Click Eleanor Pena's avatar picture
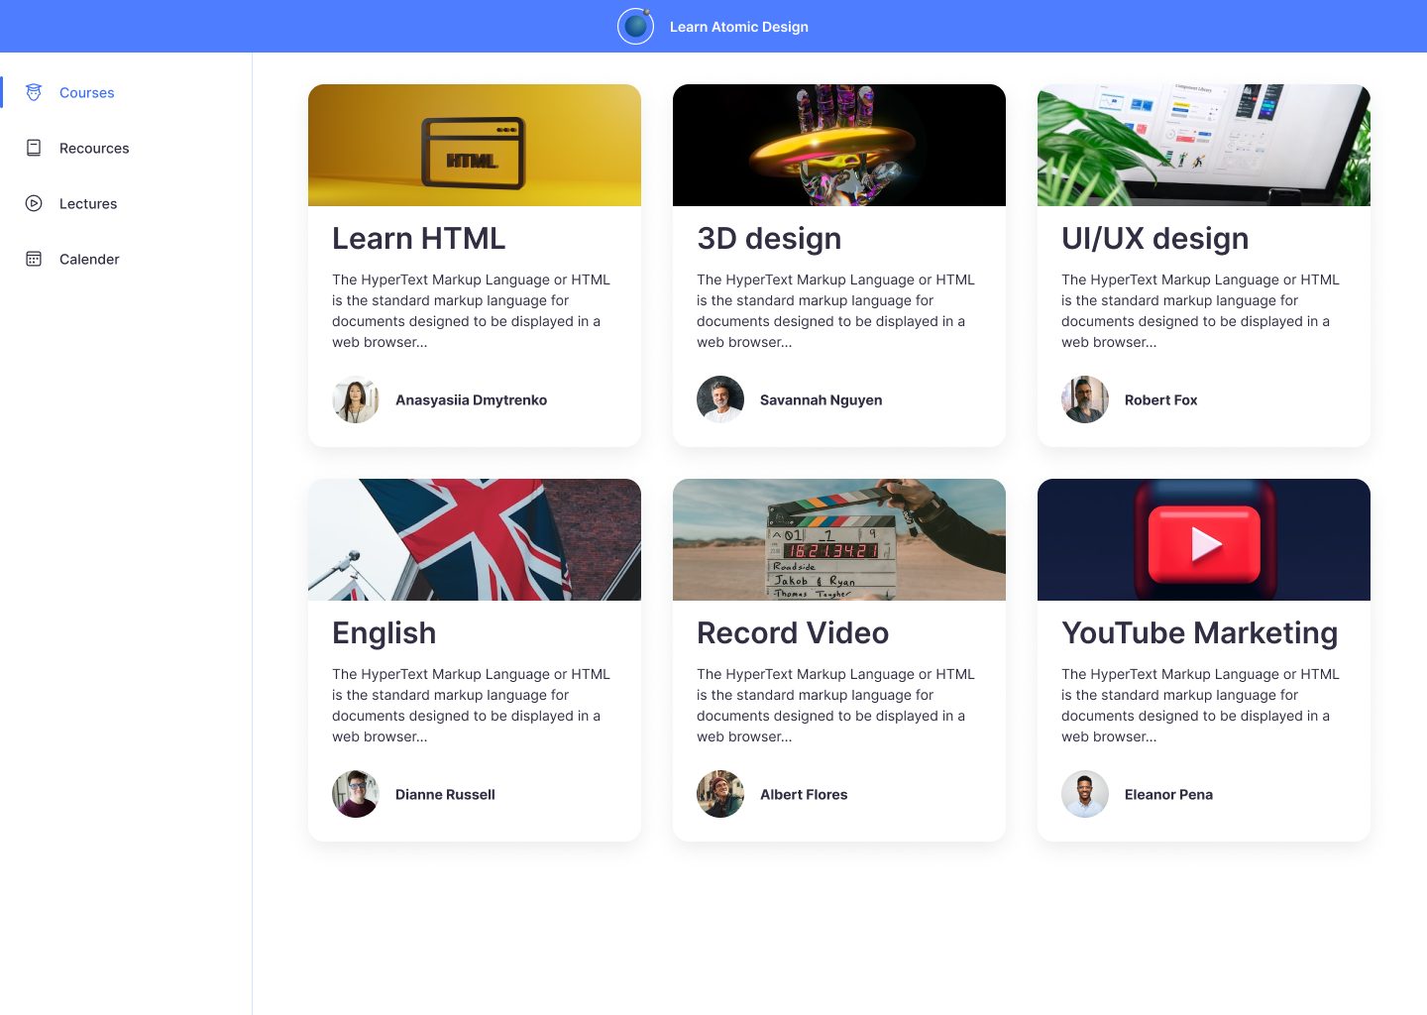The height and width of the screenshot is (1015, 1427). (1085, 794)
